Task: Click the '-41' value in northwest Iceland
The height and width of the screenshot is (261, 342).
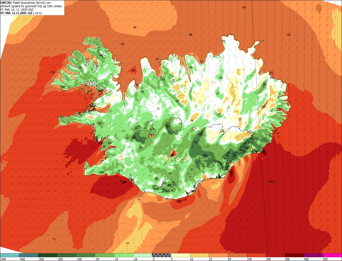Action: pyautogui.click(x=142, y=92)
